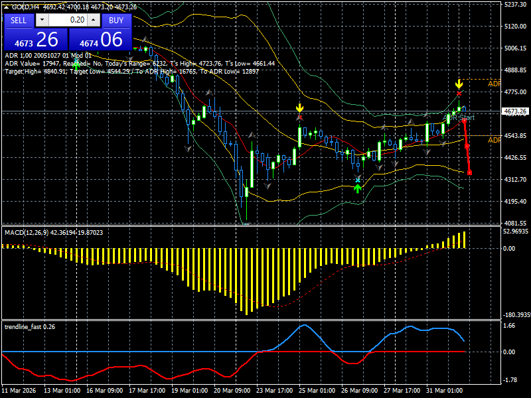Click the 13 Mar 01:00 time label
This screenshot has height=398, width=531.
[x=62, y=390]
